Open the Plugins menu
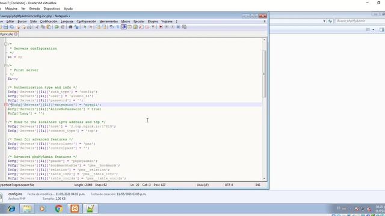The width and height of the screenshot is (385, 216). click(153, 22)
